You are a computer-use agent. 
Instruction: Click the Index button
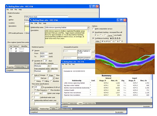click(x=98, y=41)
